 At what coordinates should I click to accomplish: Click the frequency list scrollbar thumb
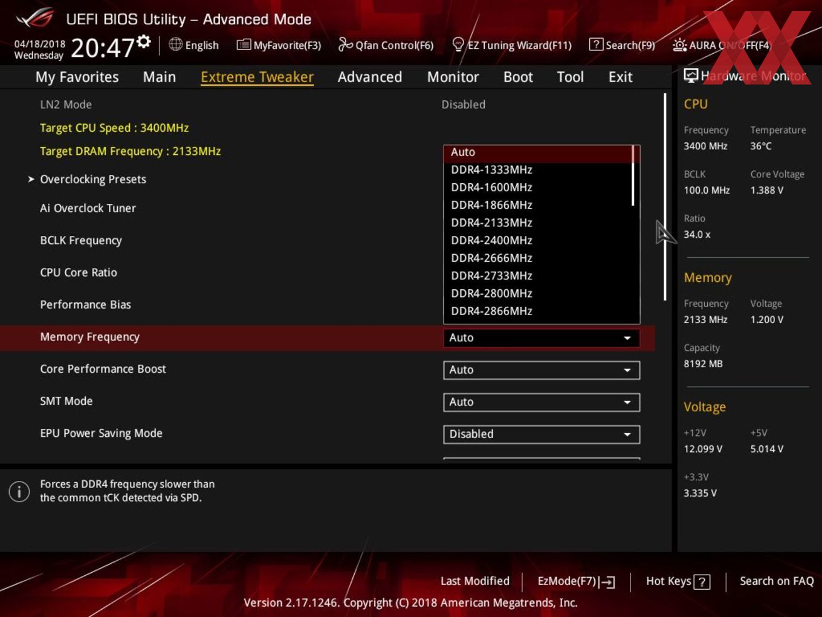(633, 175)
